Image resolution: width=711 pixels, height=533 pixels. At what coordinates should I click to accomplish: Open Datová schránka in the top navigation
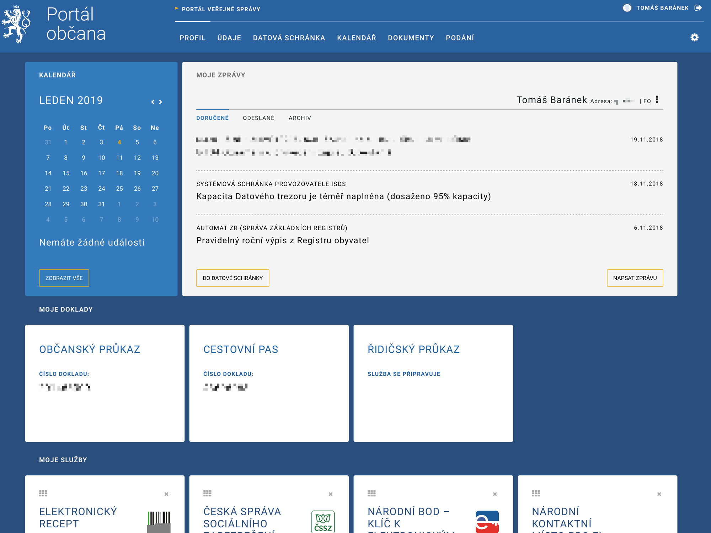pos(289,38)
